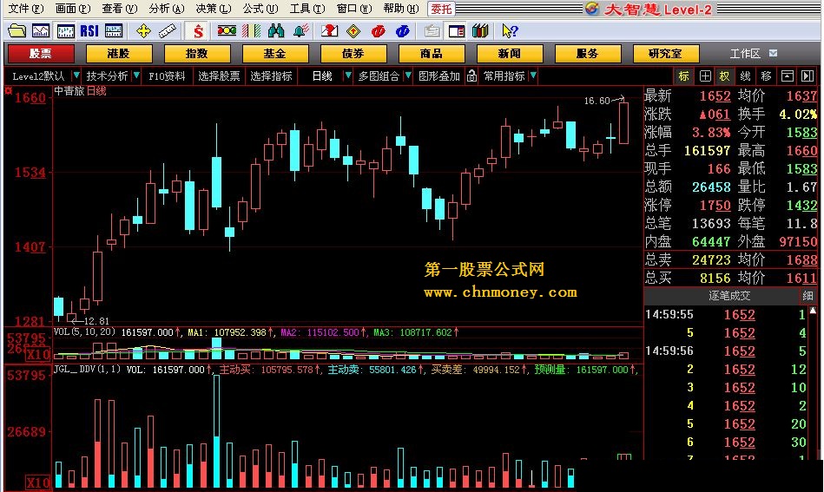Screen dimensions: 824x492
Task: Open the RSI indicator tool
Action: (89, 31)
